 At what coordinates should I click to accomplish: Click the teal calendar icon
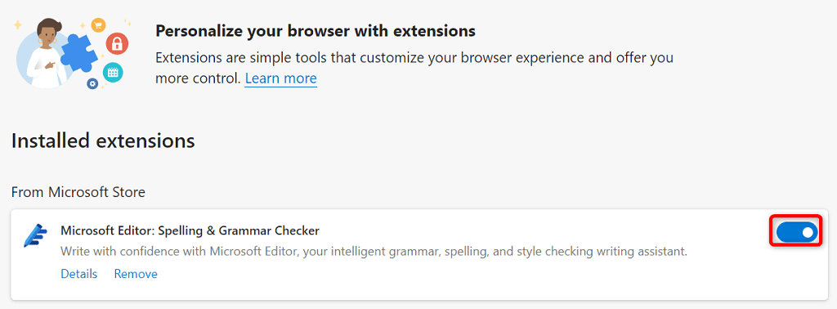(113, 73)
